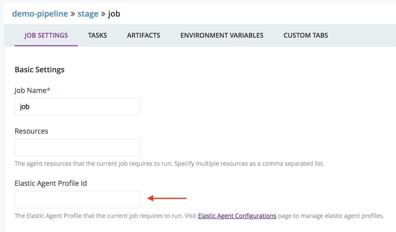Click the red arrow pointing at the profile field

point(167,198)
